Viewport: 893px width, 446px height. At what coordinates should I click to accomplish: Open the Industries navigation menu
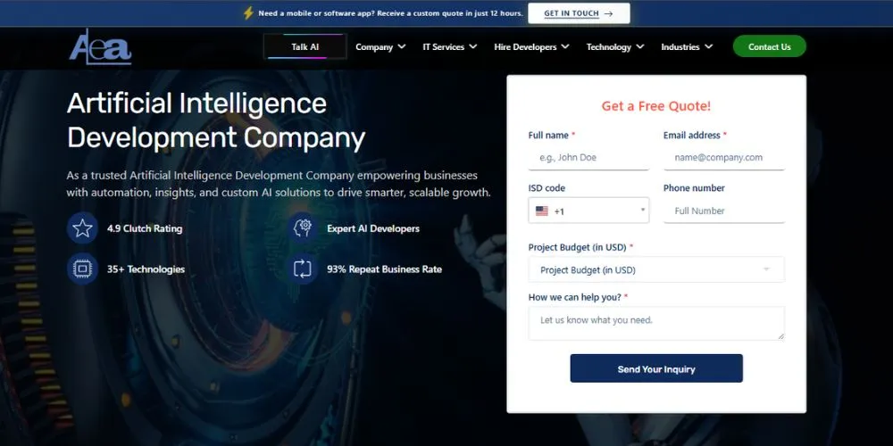[x=687, y=47]
